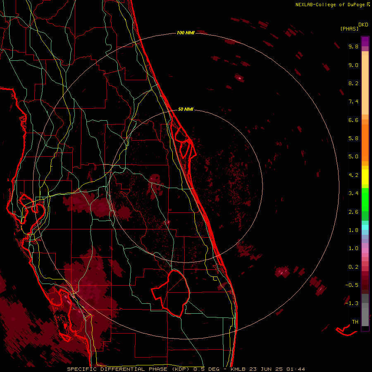Viewport: 372px width, 372px height.
Task: Click the 6.6 color scale label
Action: pyautogui.click(x=353, y=120)
